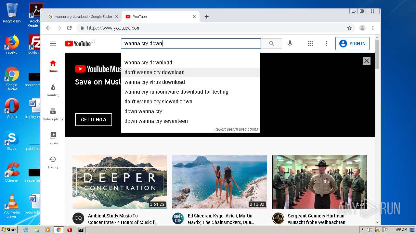Open Recycle Bin on desktop
Screen dimensions: 416x234
pyautogui.click(x=12, y=13)
